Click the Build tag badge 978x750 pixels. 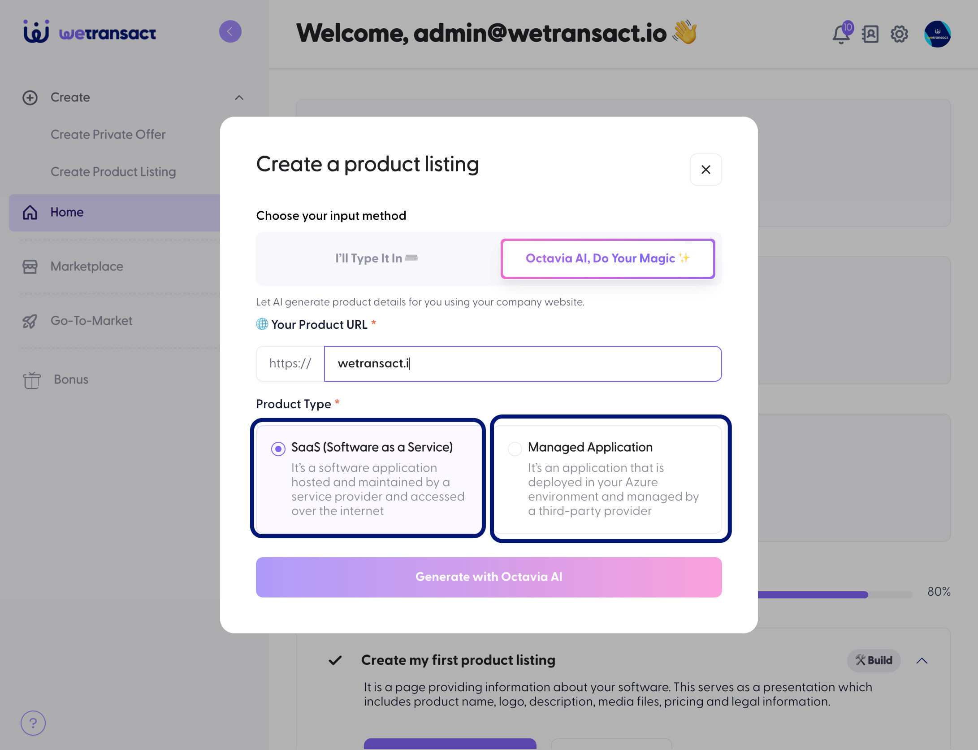(x=874, y=661)
